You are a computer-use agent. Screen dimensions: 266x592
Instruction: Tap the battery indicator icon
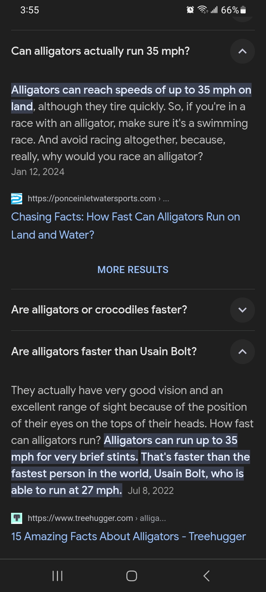point(243,10)
